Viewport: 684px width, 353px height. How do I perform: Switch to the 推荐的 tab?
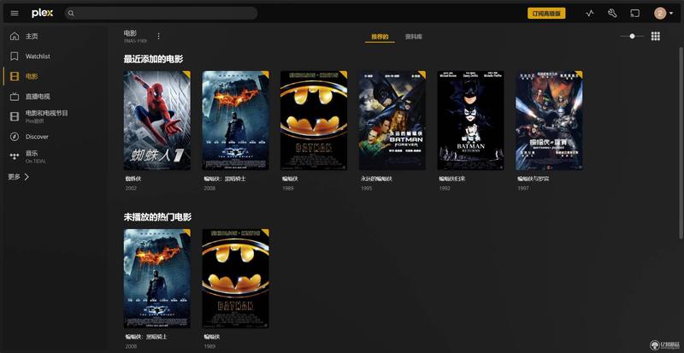click(380, 37)
